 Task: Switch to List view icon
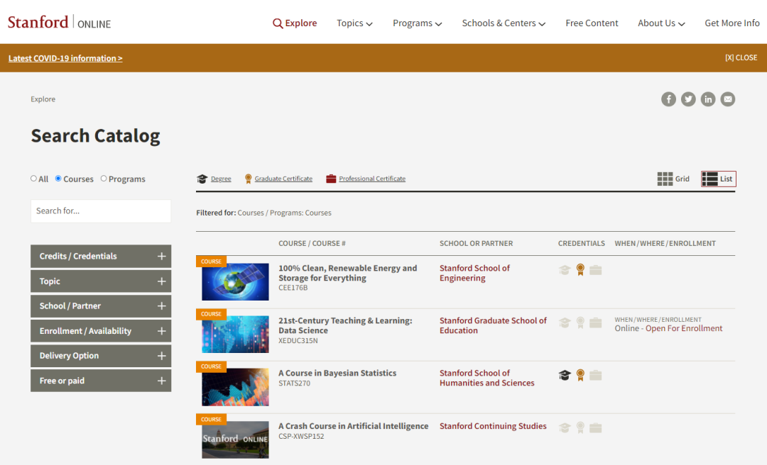pyautogui.click(x=709, y=179)
